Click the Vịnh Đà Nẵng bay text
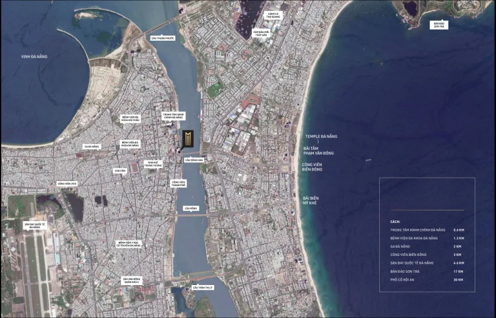The height and width of the screenshot is (318, 496). click(x=35, y=57)
